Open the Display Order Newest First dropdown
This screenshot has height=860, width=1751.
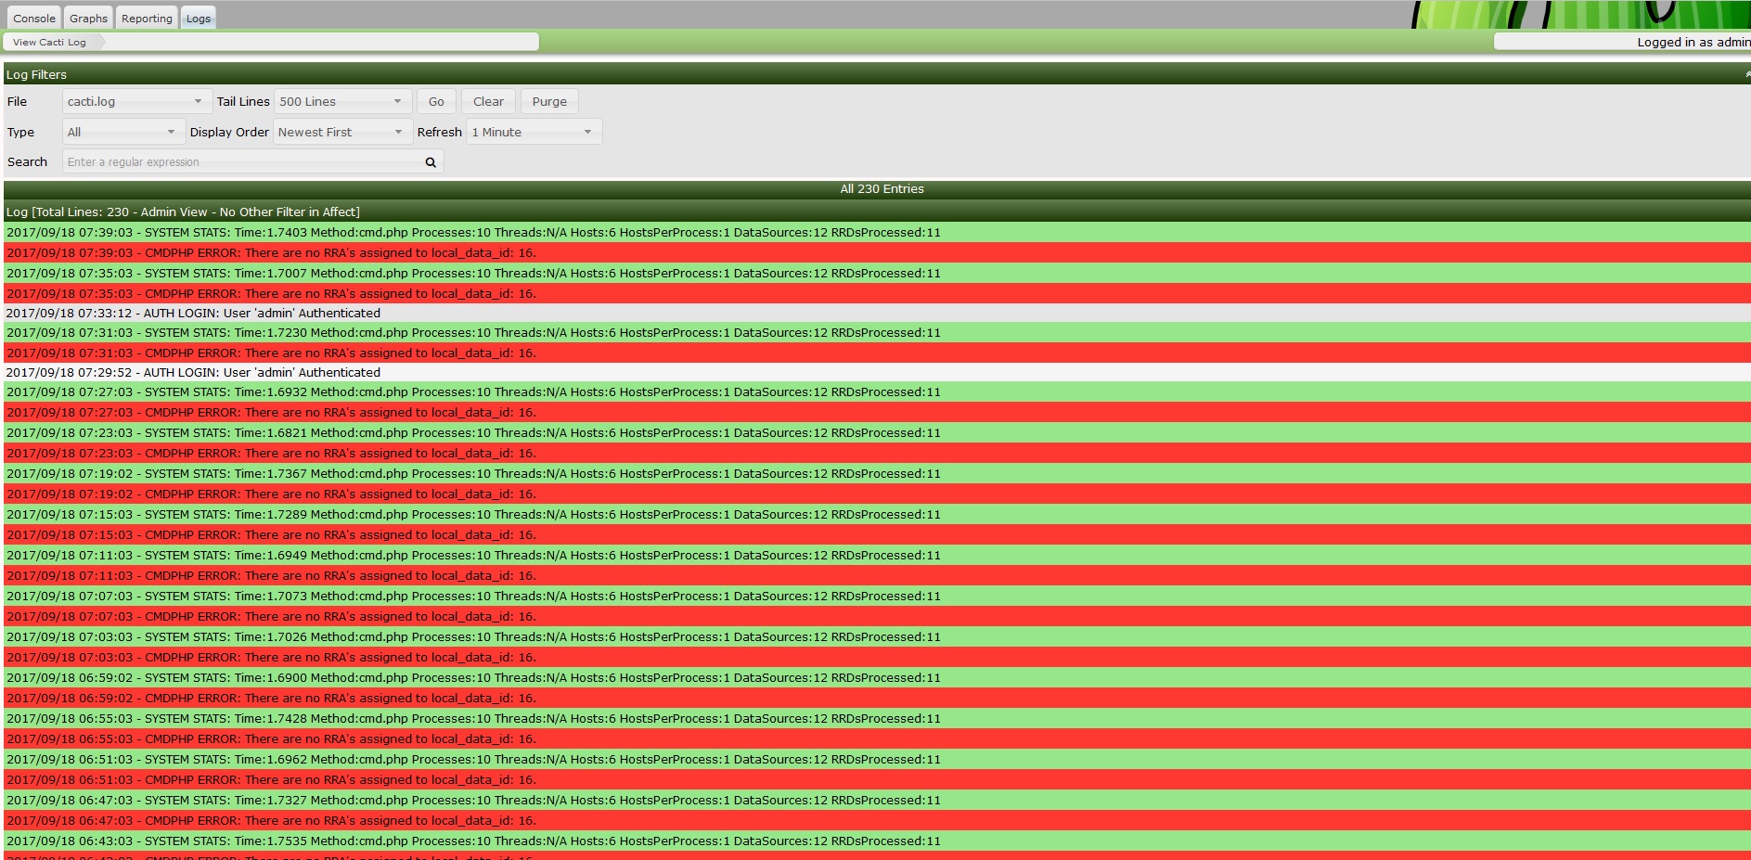point(341,132)
